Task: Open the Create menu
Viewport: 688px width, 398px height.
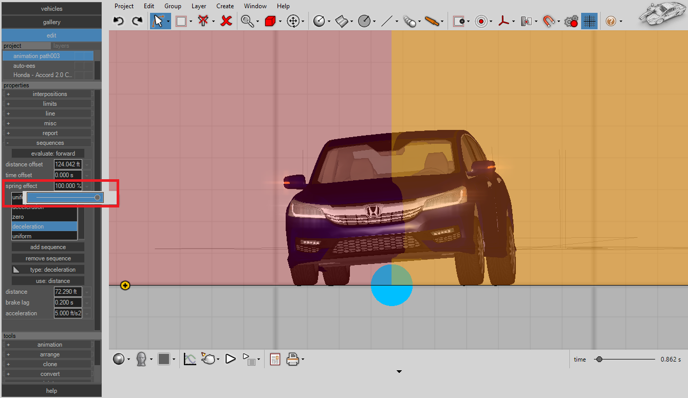Action: [225, 6]
